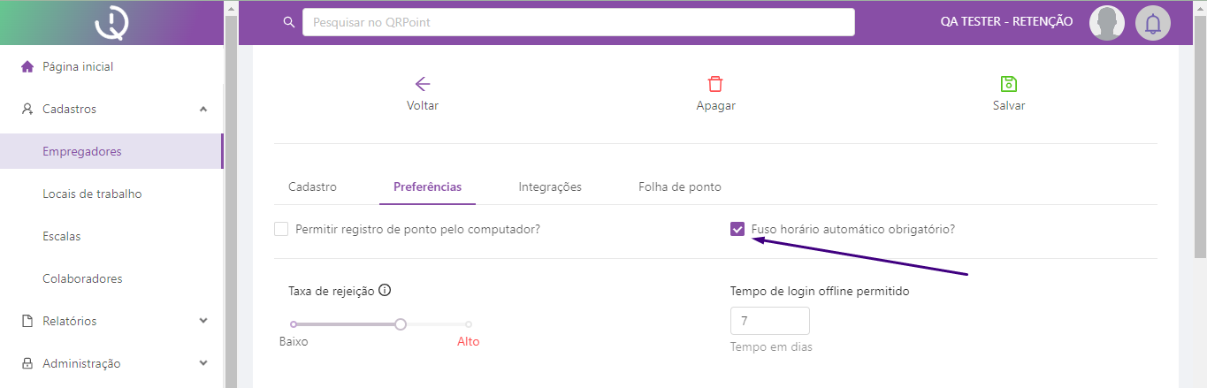
Task: Open the user profile avatar
Action: pos(1106,23)
